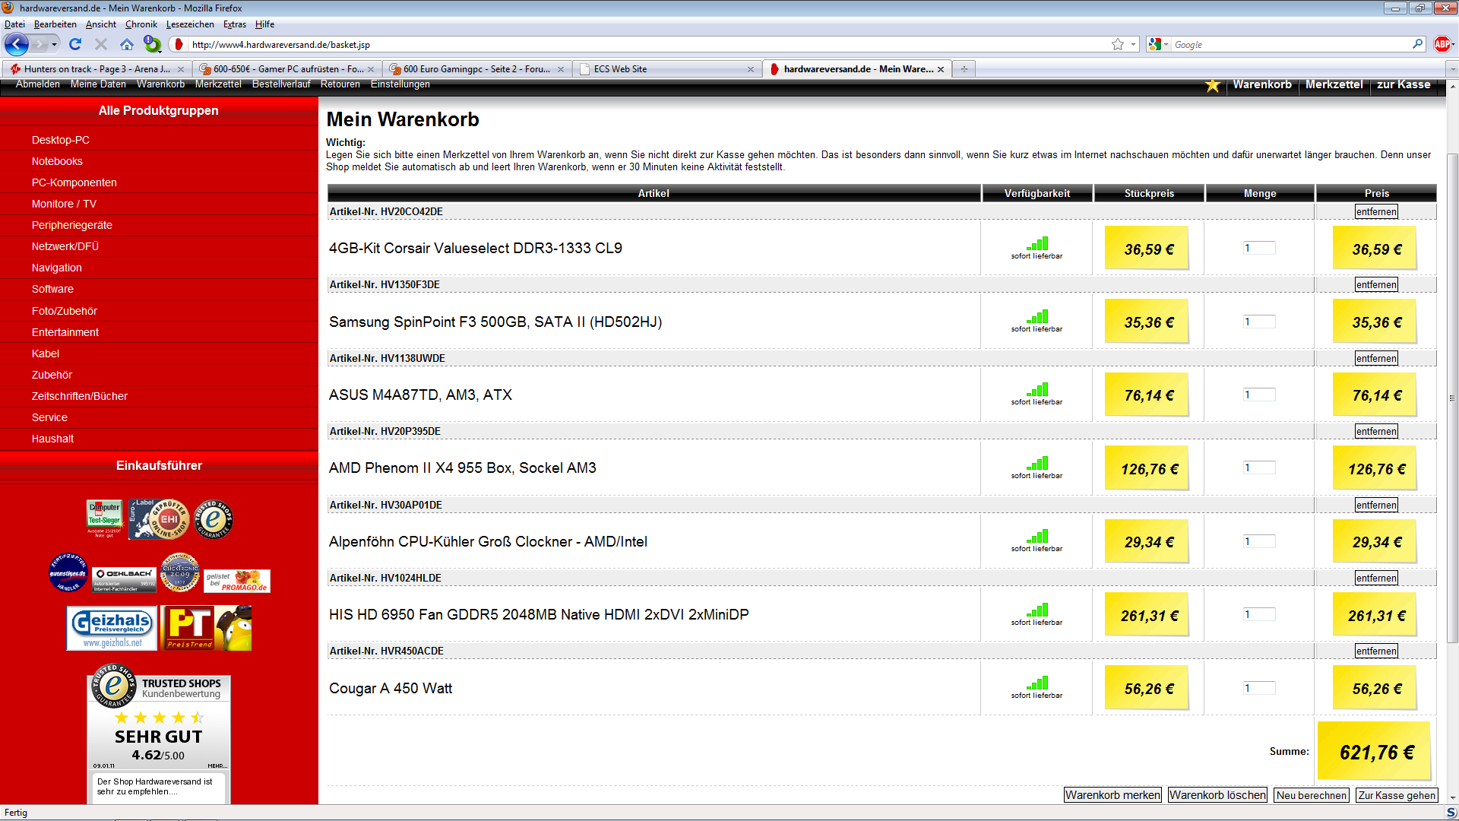Open the PreisTrend logo badge
This screenshot has width=1459, height=821.
click(207, 628)
